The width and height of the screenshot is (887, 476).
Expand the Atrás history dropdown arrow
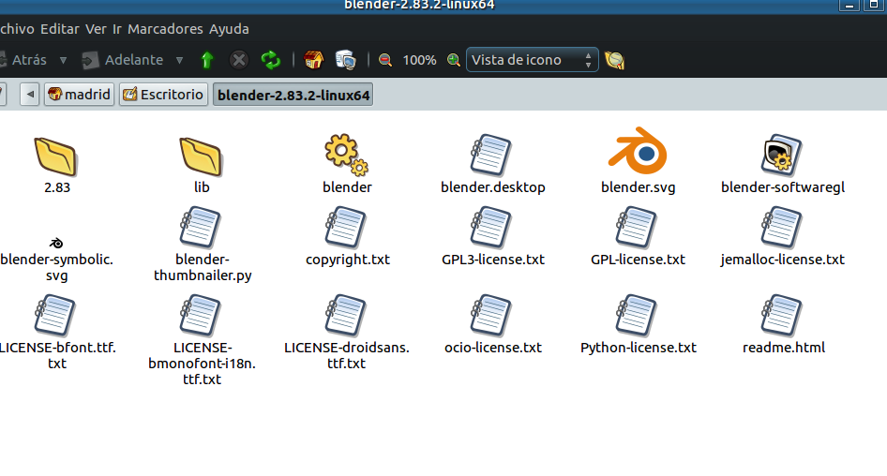point(64,60)
